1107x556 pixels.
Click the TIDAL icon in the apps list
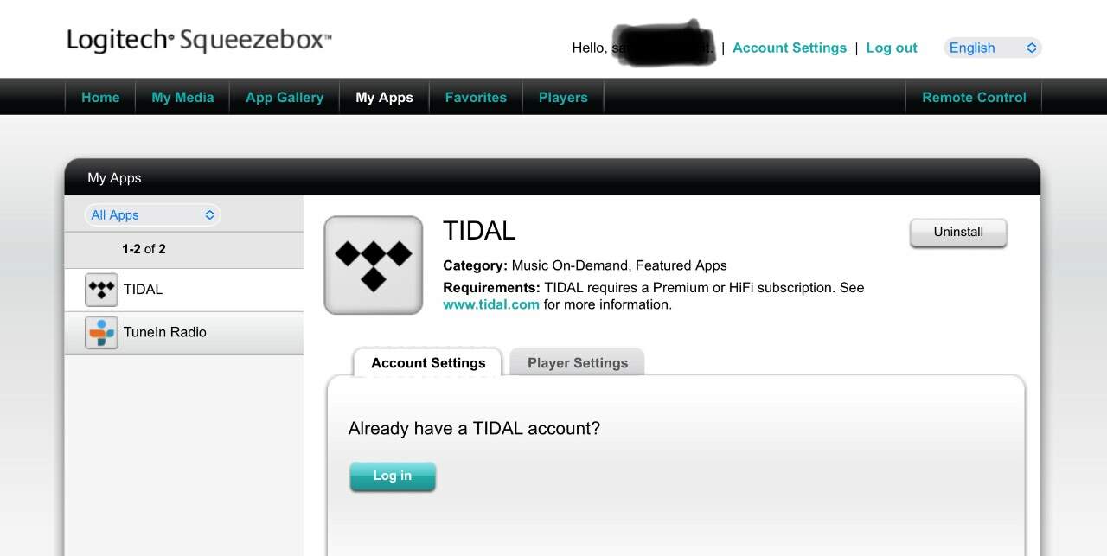point(101,290)
